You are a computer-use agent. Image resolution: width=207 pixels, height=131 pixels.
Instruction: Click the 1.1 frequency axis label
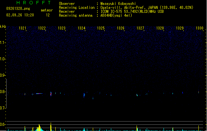click(3, 43)
